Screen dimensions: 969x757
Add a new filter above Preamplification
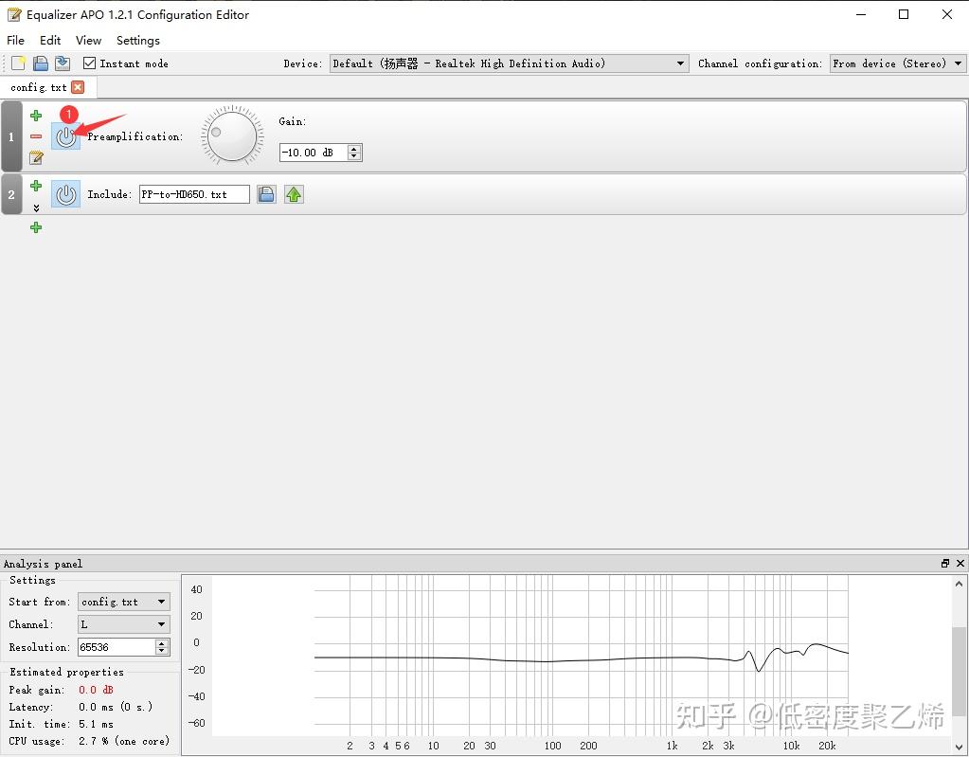coord(35,116)
